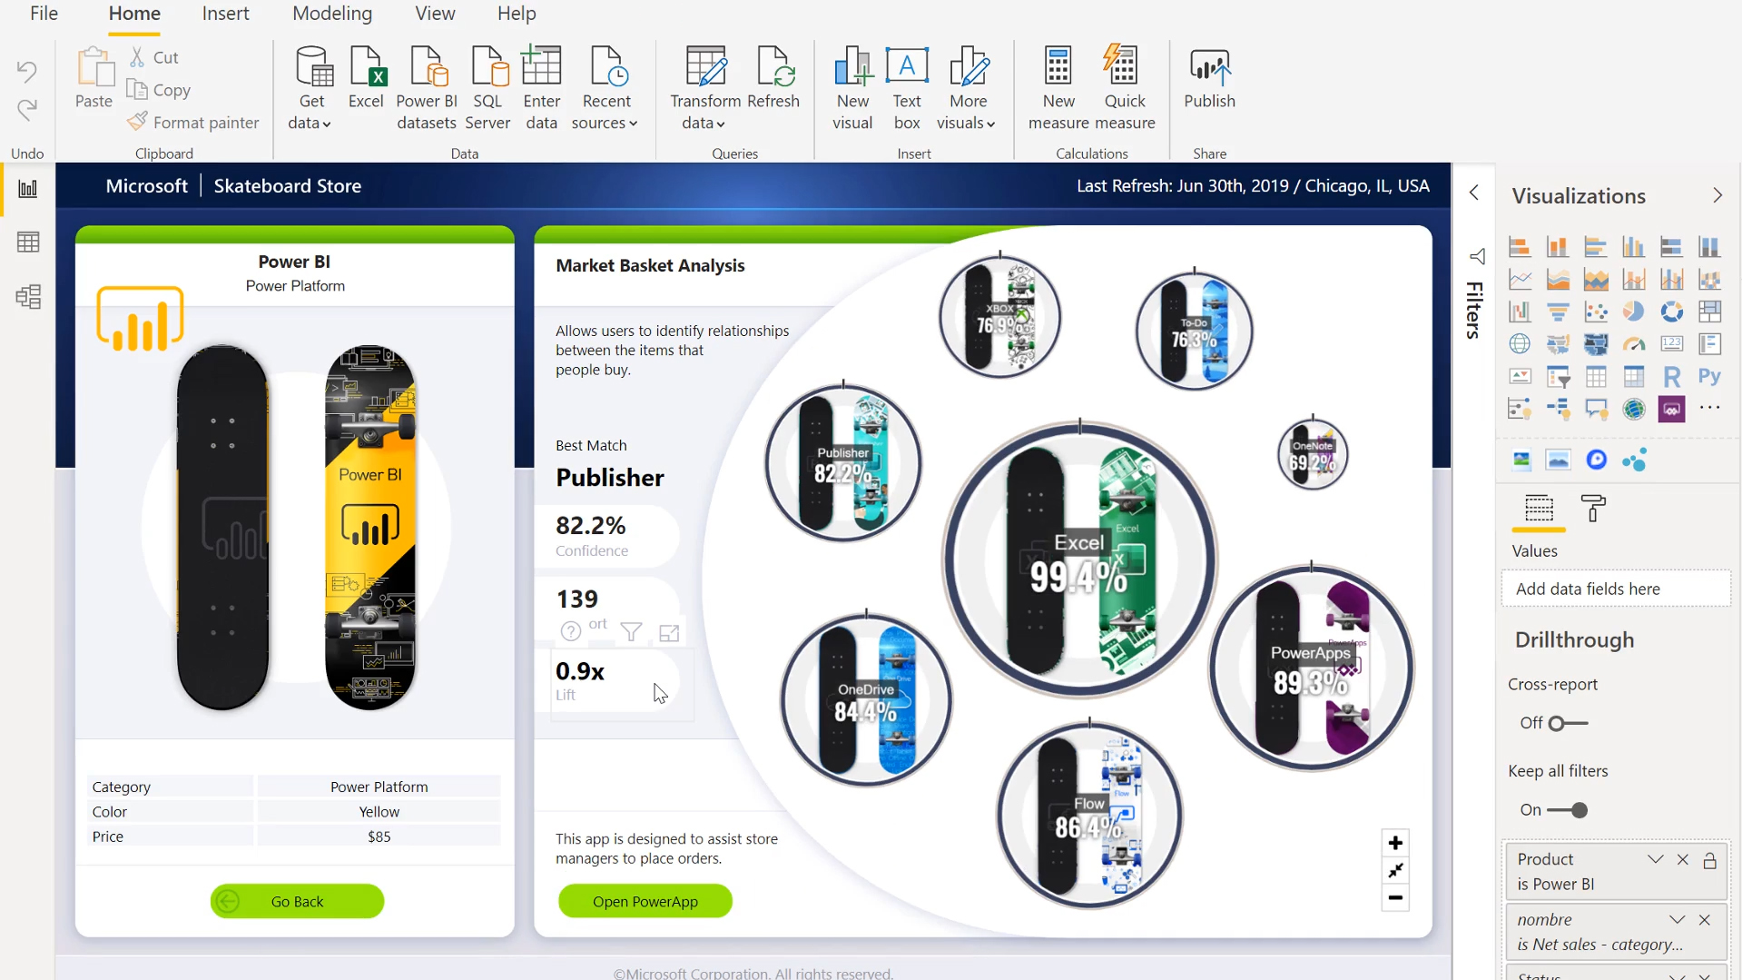
Task: Zoom out with the minus button
Action: pyautogui.click(x=1395, y=898)
